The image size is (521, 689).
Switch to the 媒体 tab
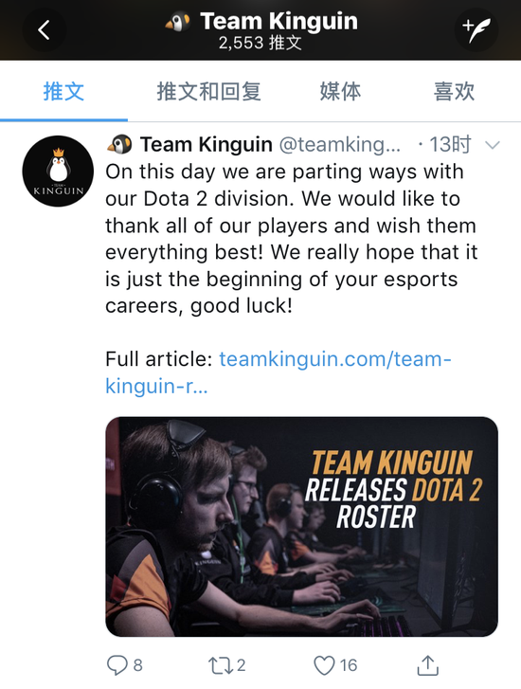(x=340, y=91)
